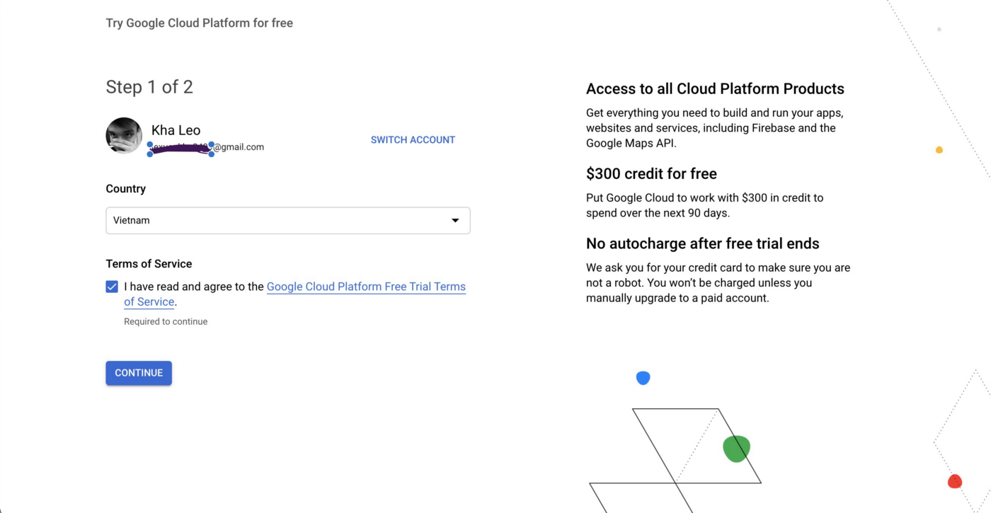Open the Google Cloud Platform Free Trial Terms link
The width and height of the screenshot is (991, 513).
[365, 287]
